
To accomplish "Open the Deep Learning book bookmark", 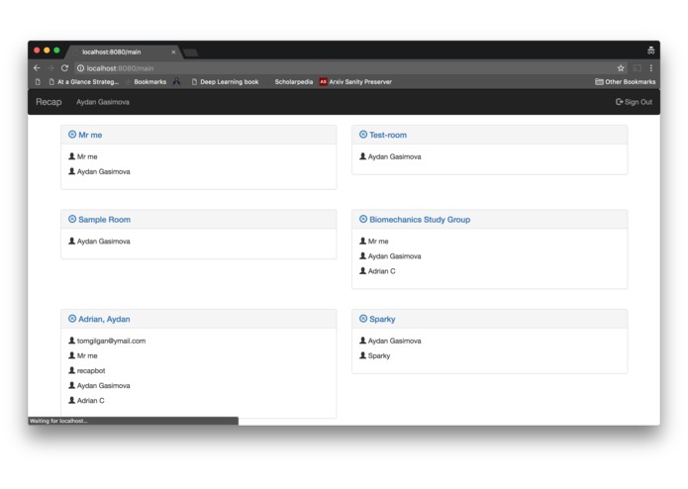I will 225,81.
